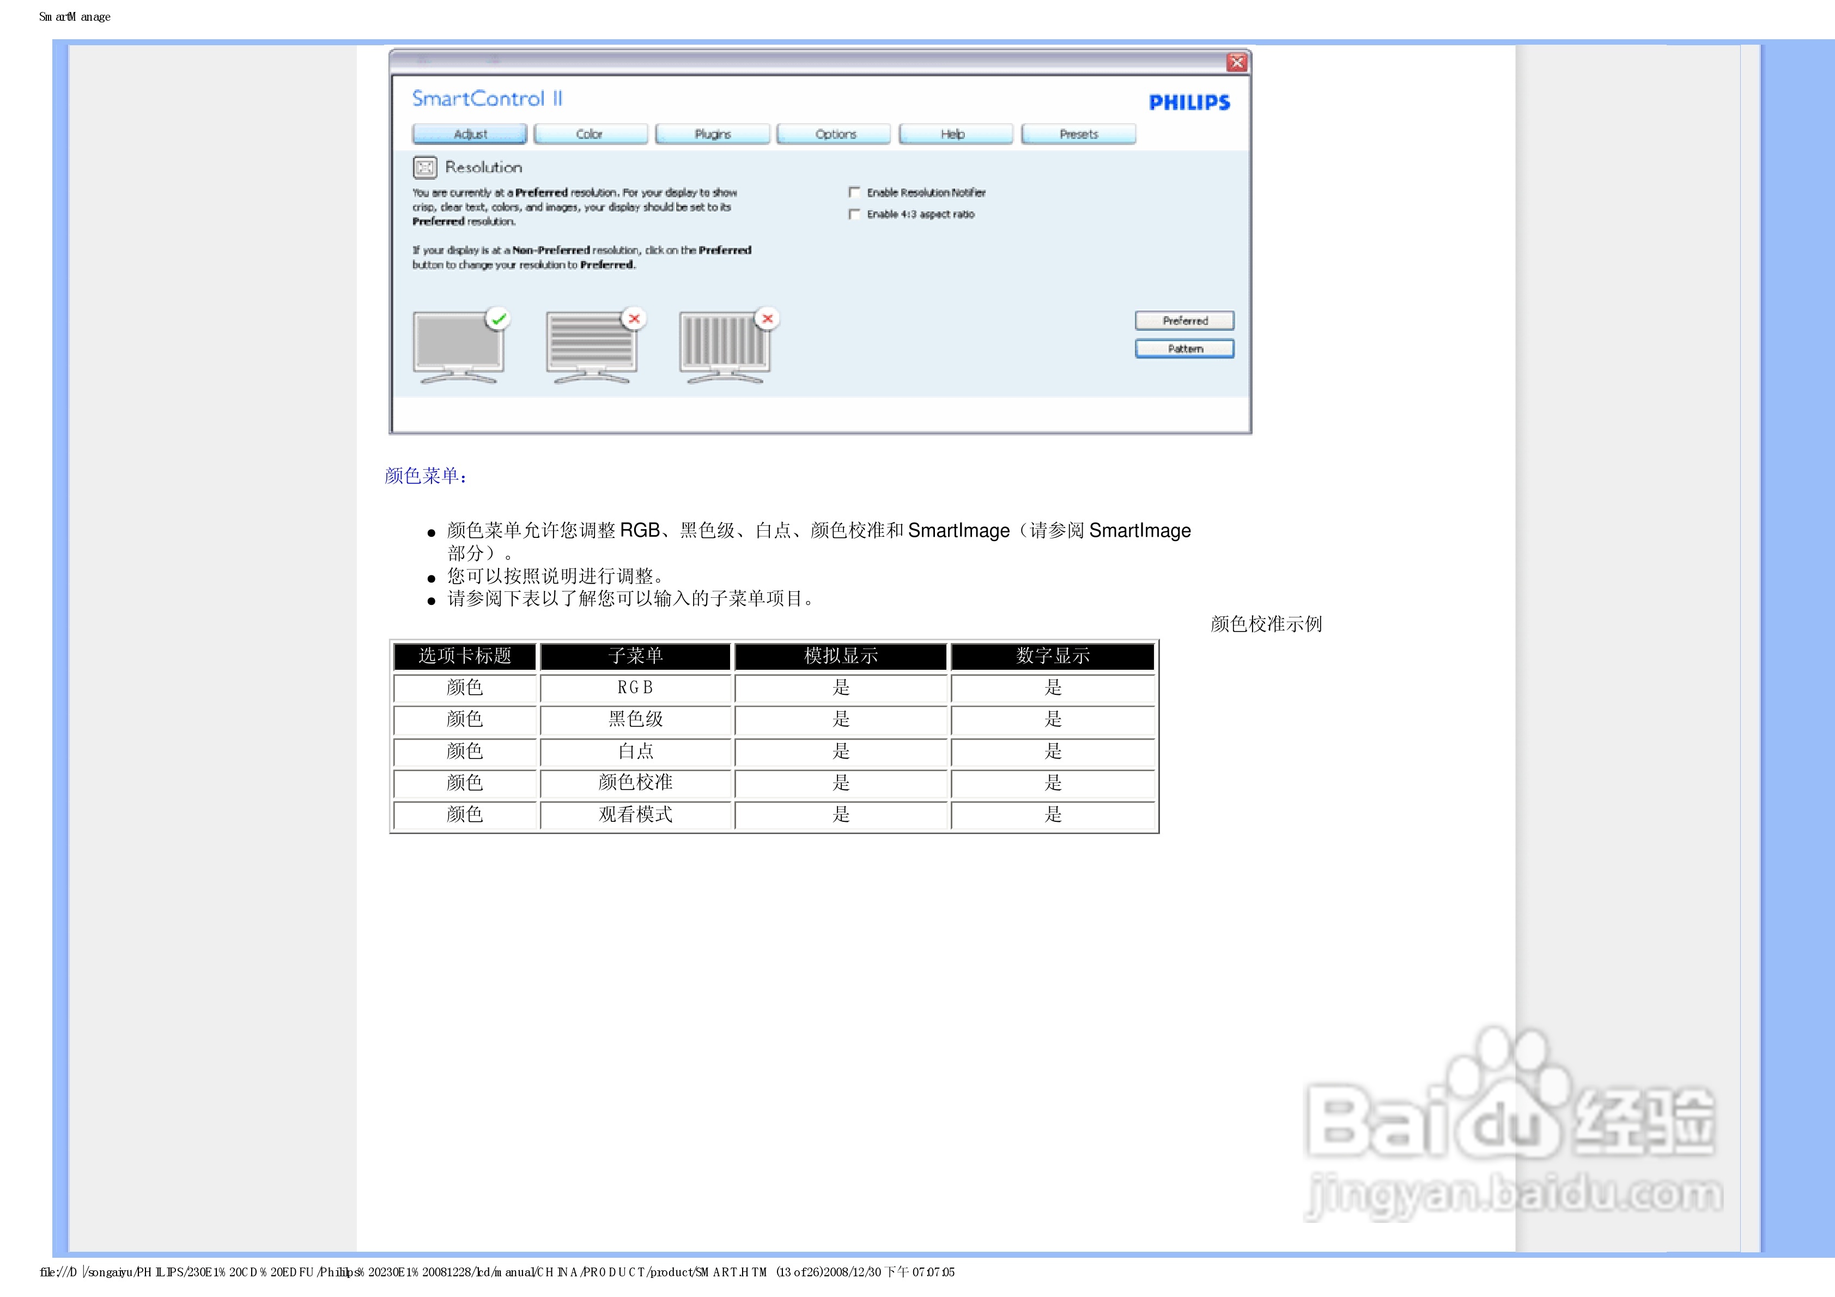Select the monitor thumbnail with vertical bars
This screenshot has height=1297, width=1835.
coord(725,346)
